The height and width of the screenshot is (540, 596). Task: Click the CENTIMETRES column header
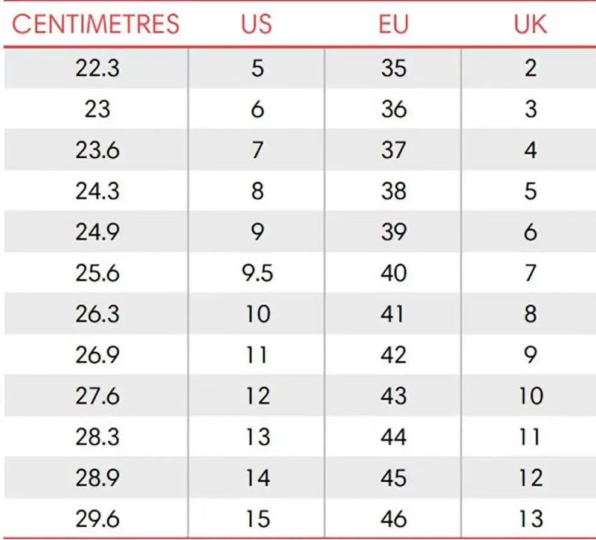coord(96,25)
